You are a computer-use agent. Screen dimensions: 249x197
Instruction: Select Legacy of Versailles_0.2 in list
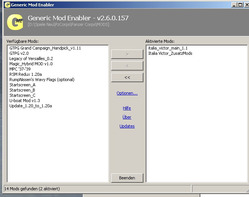[31, 59]
